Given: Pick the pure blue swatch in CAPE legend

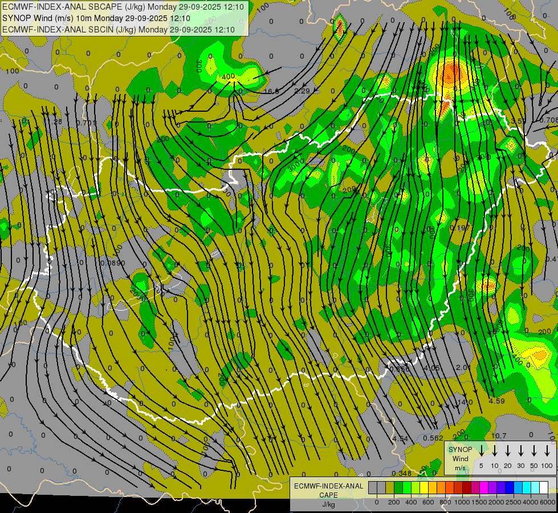Looking at the screenshot, I should (510, 487).
